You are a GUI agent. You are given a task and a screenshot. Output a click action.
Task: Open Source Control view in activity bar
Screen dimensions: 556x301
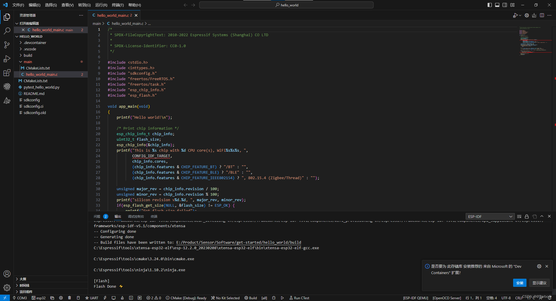pyautogui.click(x=7, y=45)
